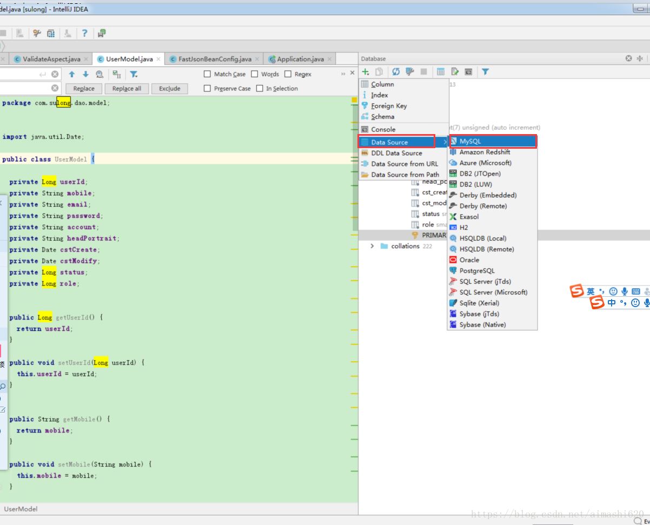Choose PostgreSQL in the data source list
650x525 pixels.
click(x=492, y=270)
